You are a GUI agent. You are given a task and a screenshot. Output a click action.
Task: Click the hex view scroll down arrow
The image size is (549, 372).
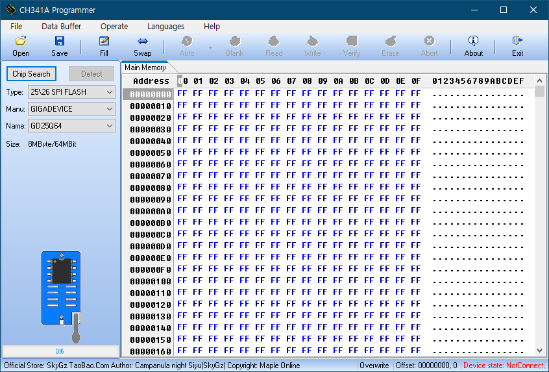(539, 351)
